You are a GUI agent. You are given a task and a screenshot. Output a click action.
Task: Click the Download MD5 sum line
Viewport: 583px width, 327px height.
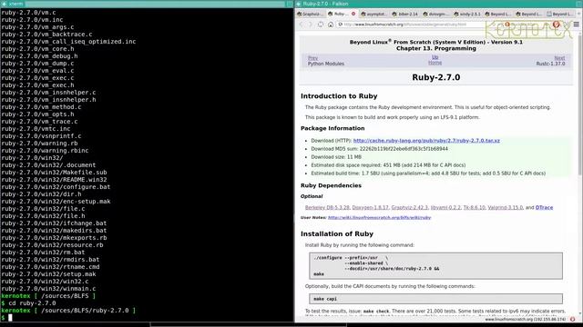pos(379,149)
